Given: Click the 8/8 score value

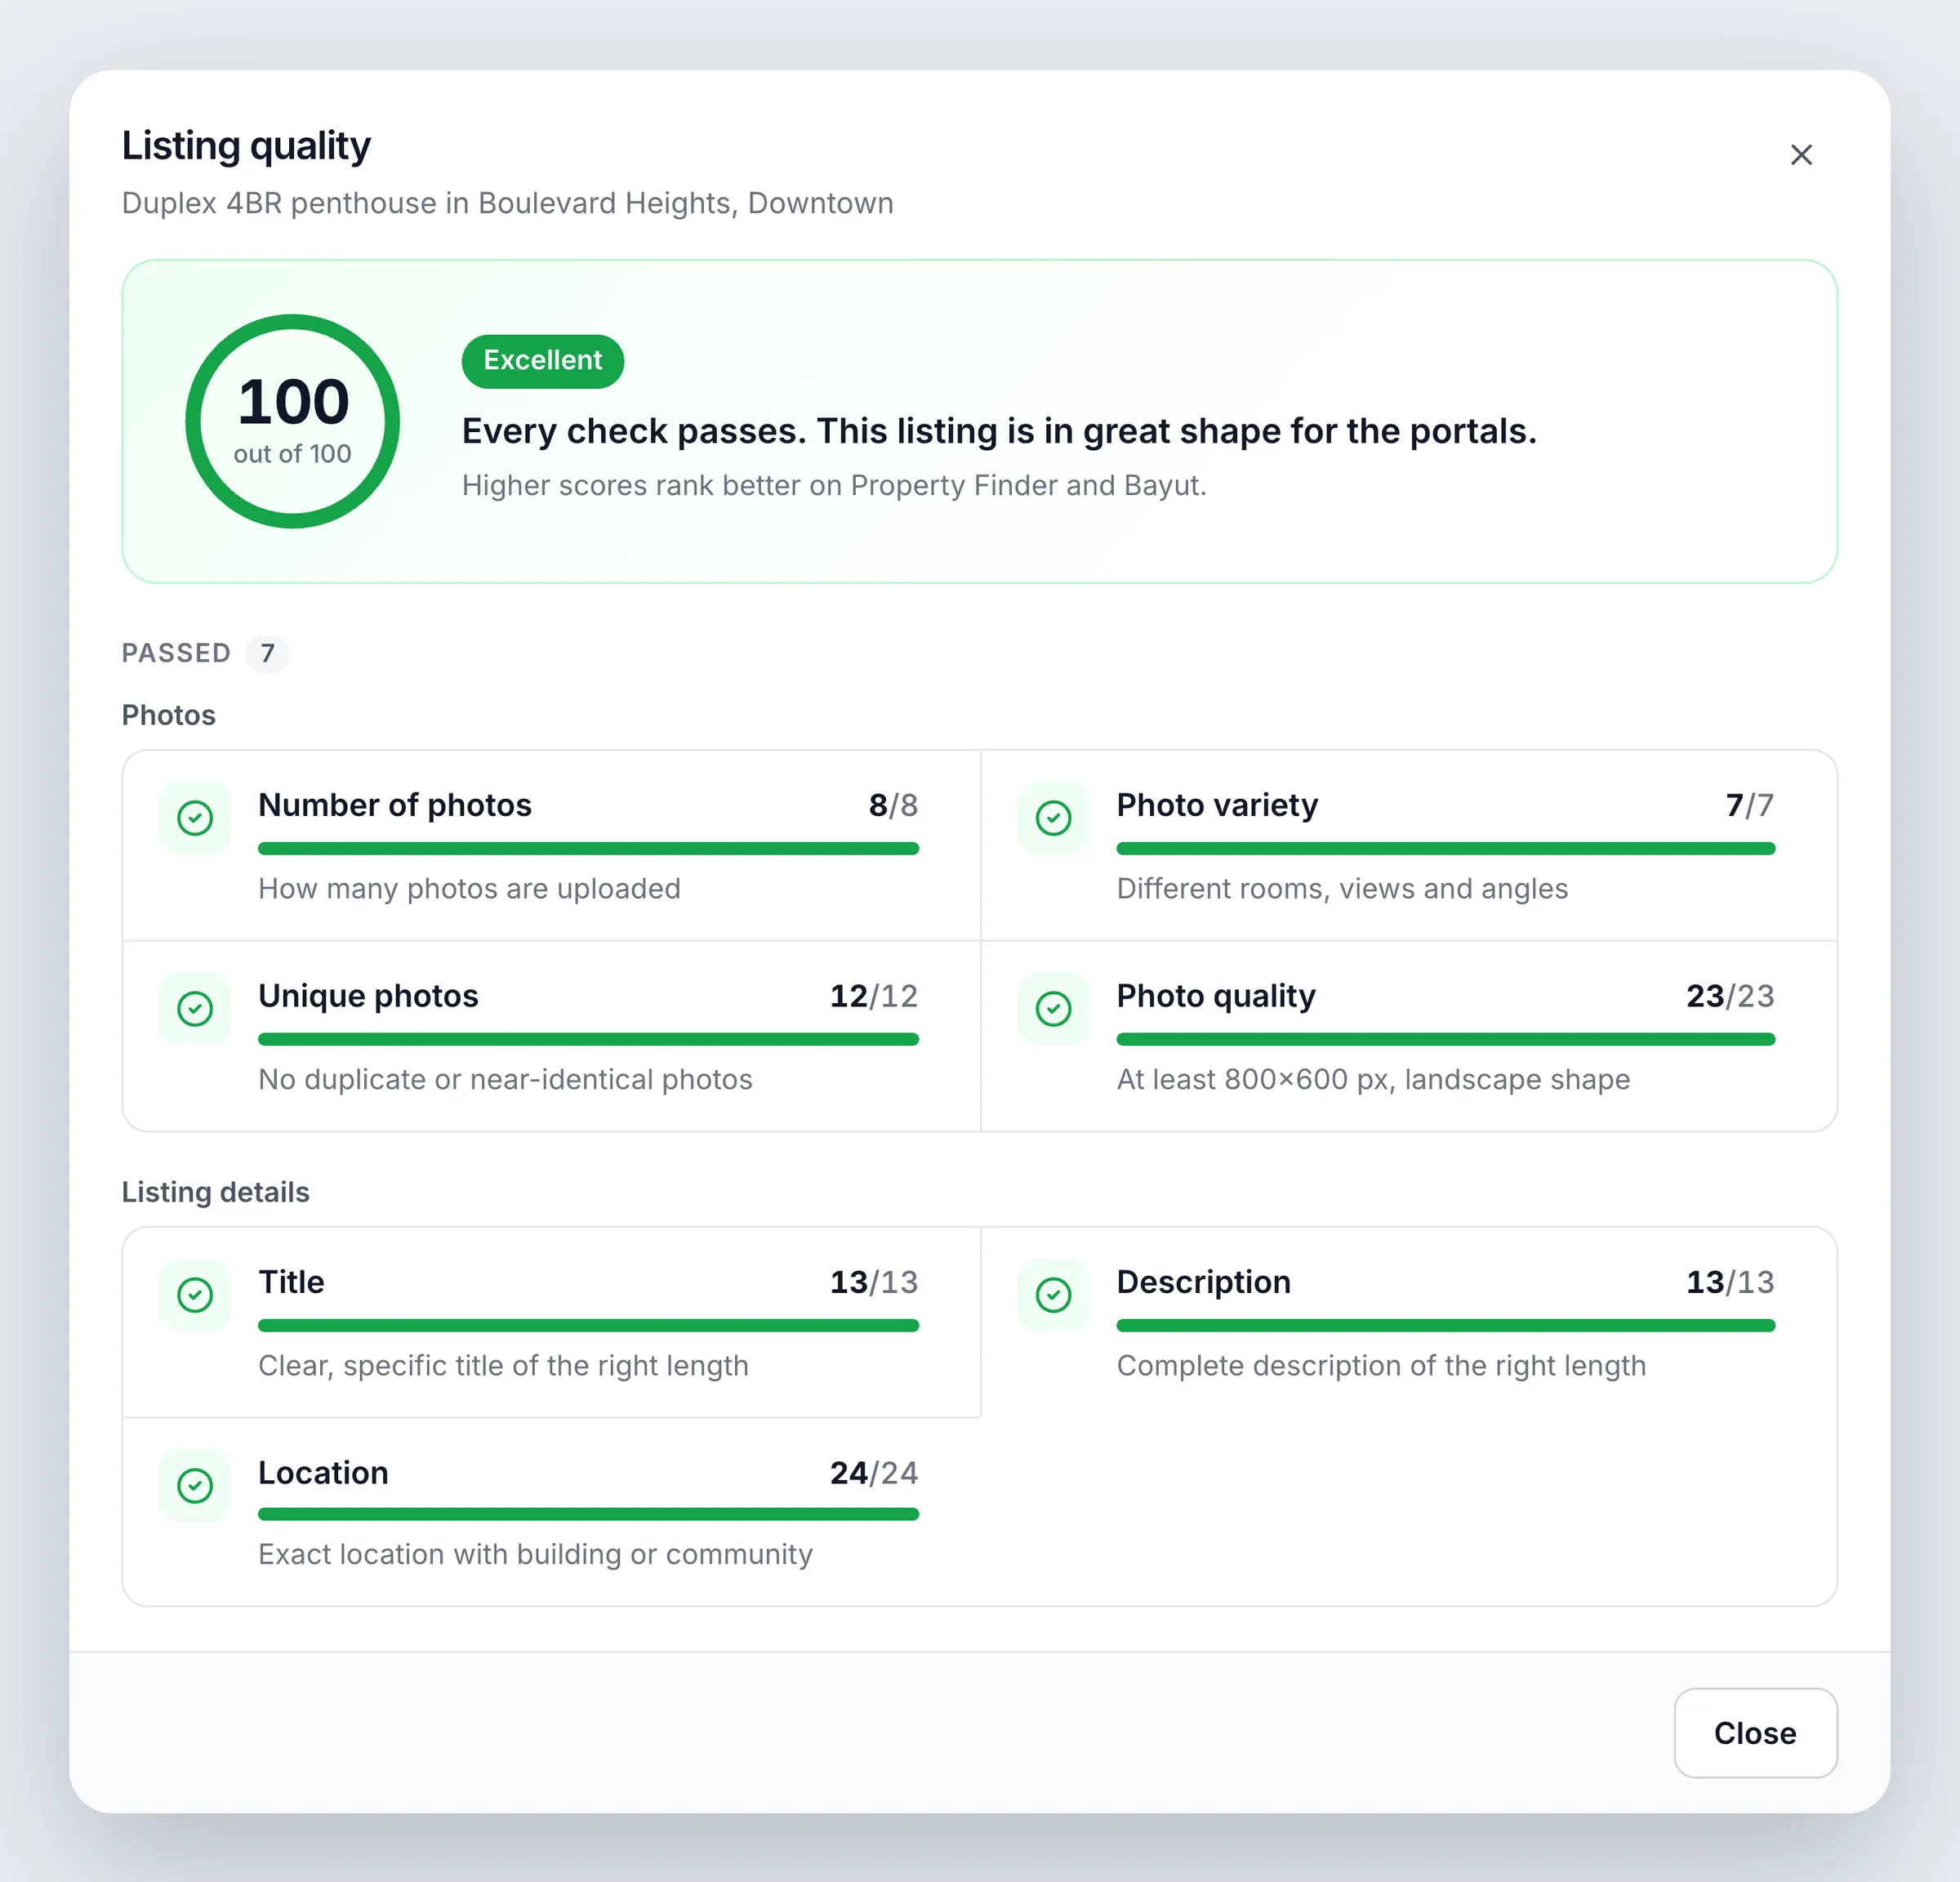Looking at the screenshot, I should point(893,805).
